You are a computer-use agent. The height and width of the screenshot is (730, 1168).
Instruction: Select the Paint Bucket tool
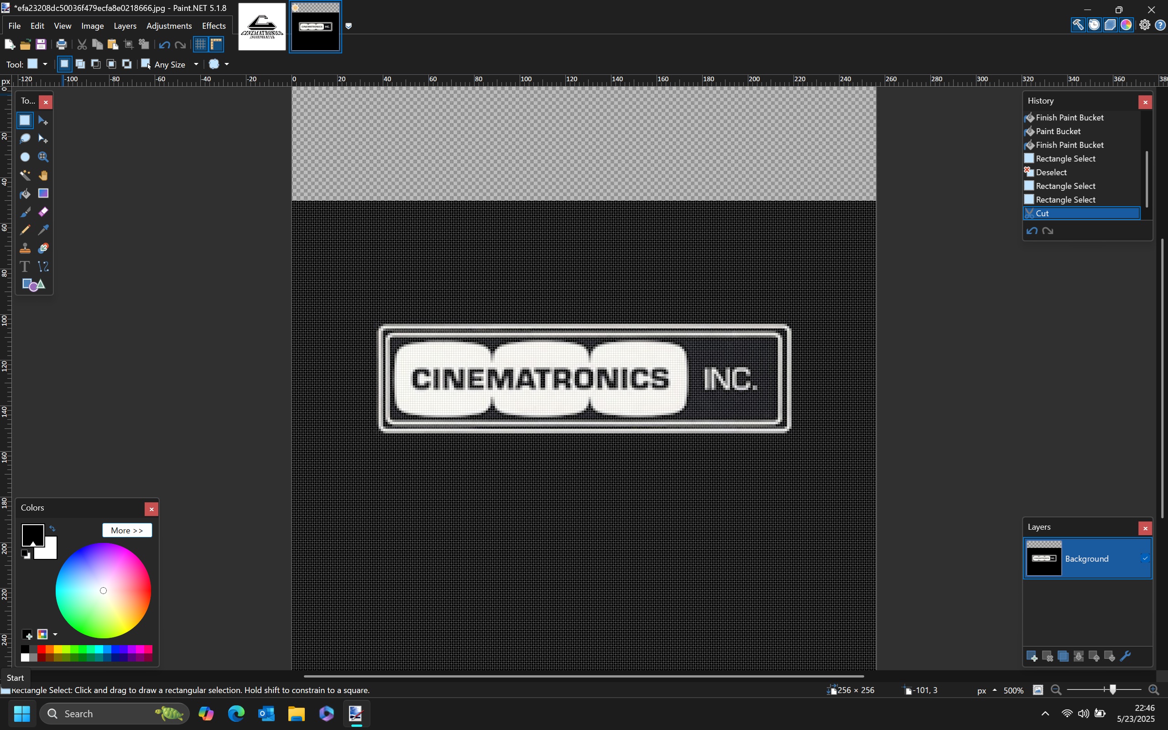click(25, 193)
